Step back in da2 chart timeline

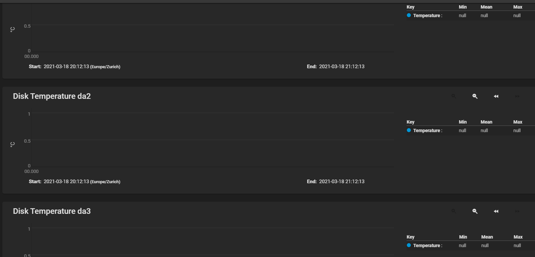click(x=496, y=96)
